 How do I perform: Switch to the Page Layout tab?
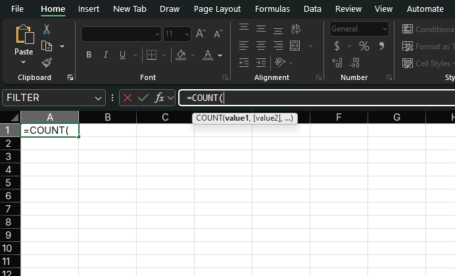(217, 9)
